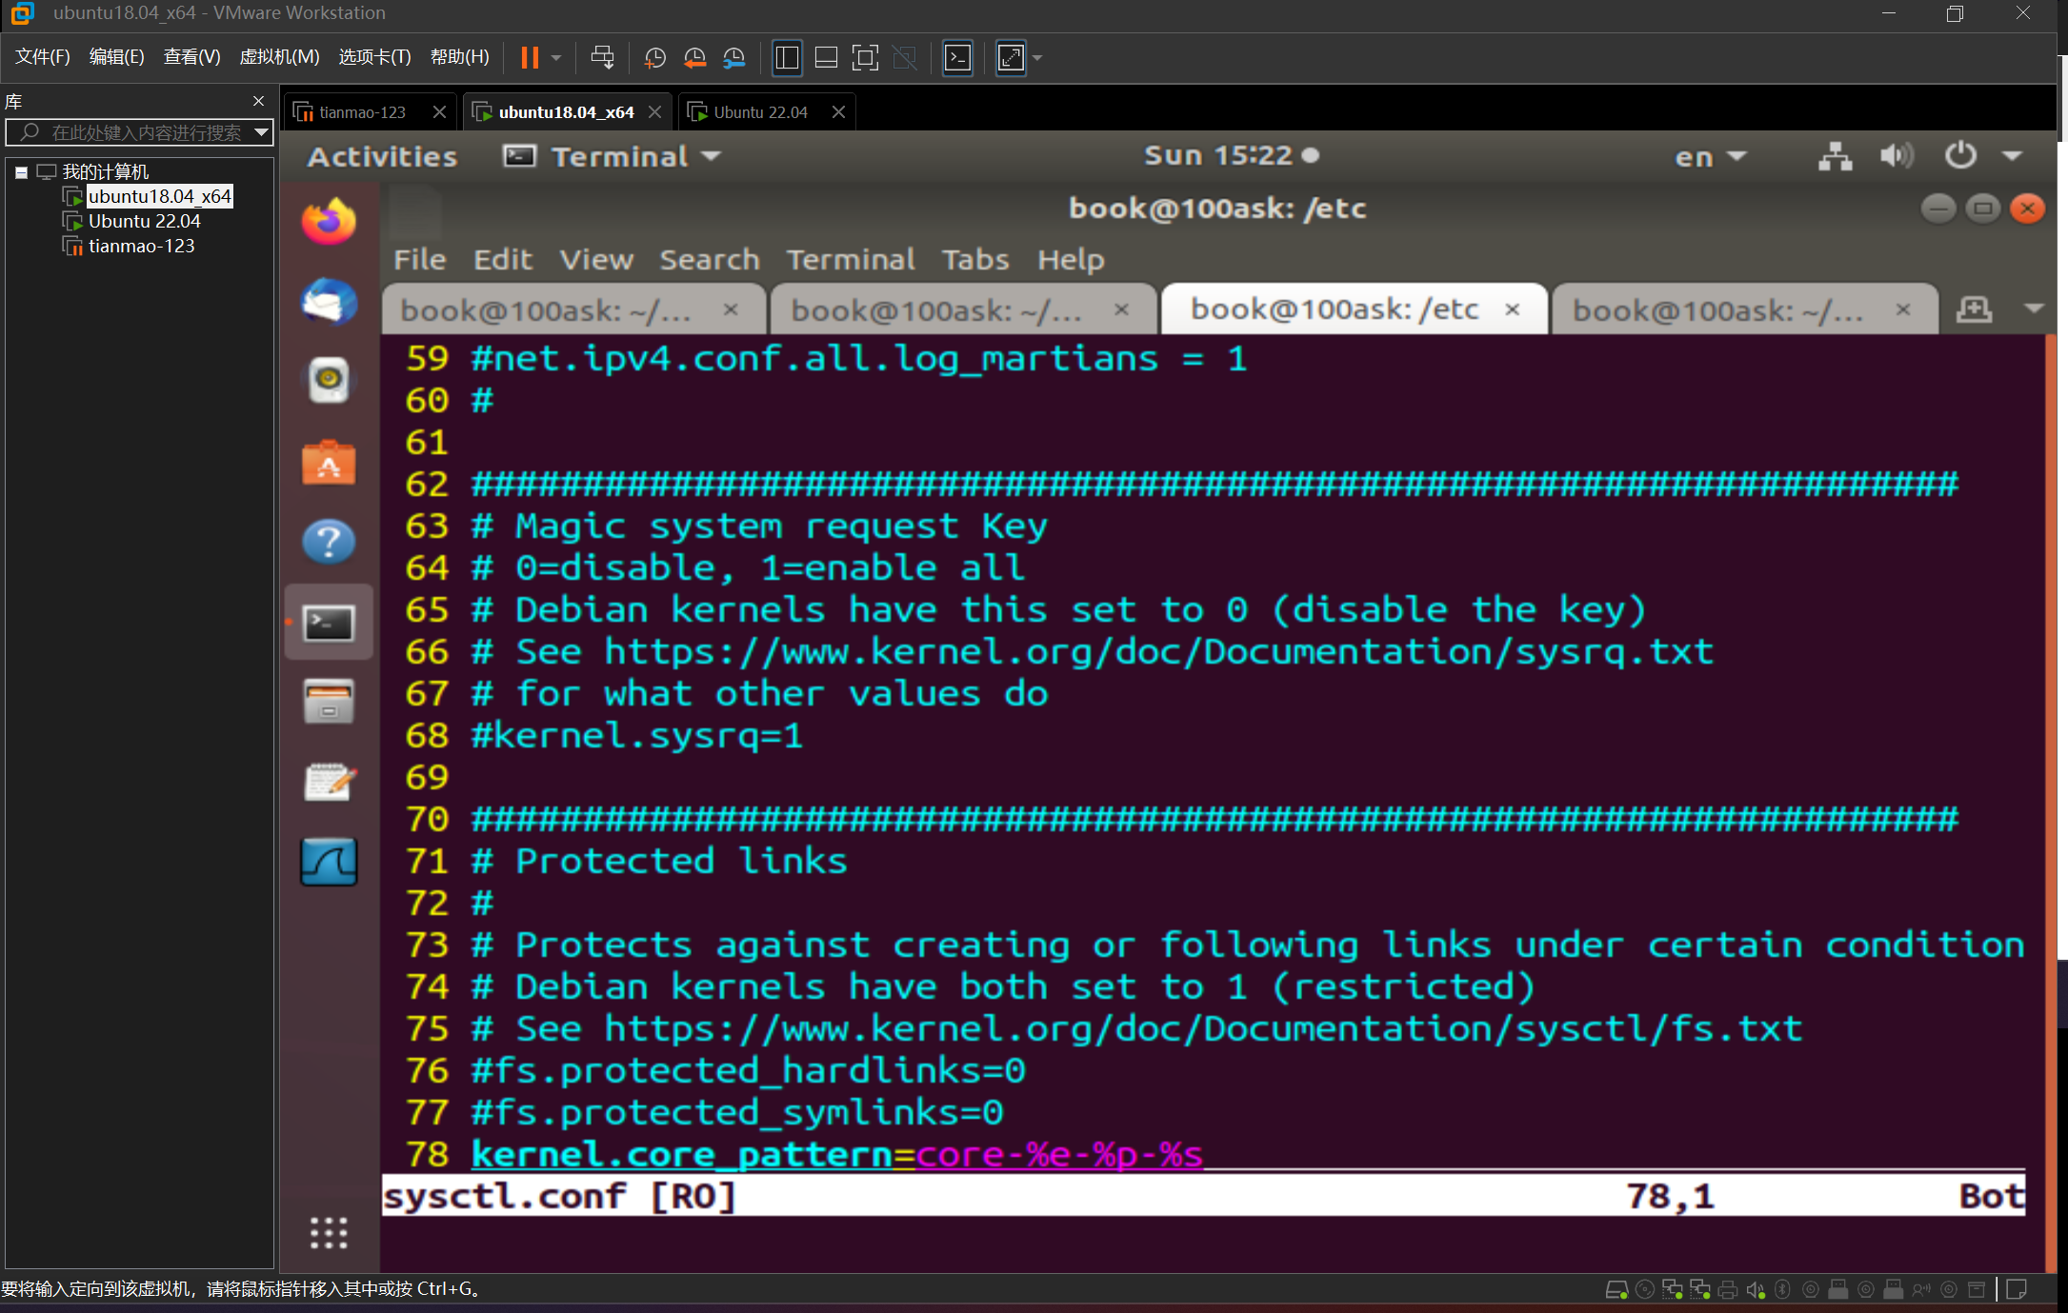Click Send Ctrl+Alt+Del toolbar icon
2068x1313 pixels.
click(602, 58)
